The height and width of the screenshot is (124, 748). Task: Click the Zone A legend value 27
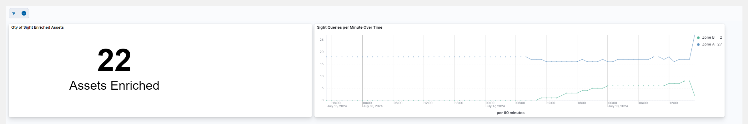pyautogui.click(x=720, y=44)
